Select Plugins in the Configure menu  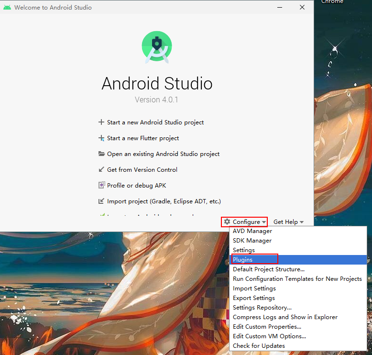(x=298, y=259)
